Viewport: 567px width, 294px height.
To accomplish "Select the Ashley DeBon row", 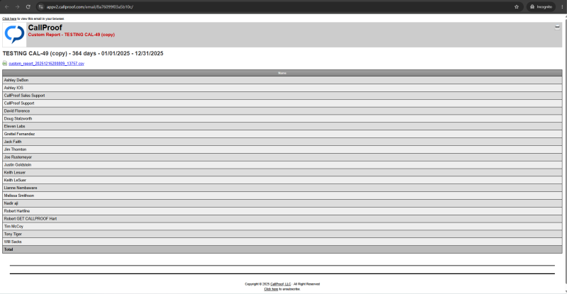I will [x=282, y=80].
